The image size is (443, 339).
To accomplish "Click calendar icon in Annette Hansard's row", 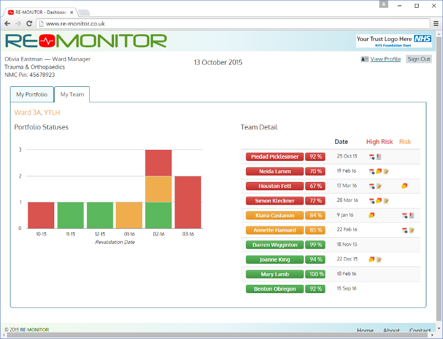I will tap(405, 231).
